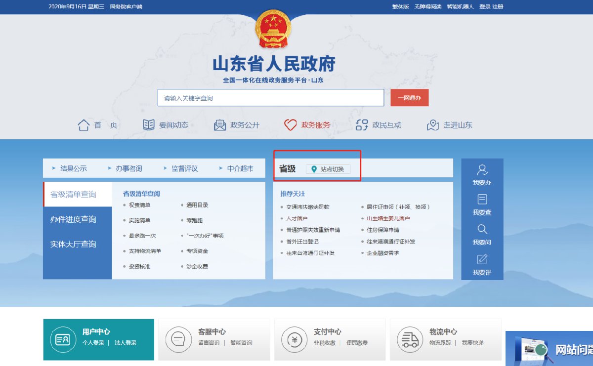This screenshot has height=366, width=593.
Task: Open the 零跑腿 link
Action: click(x=194, y=220)
